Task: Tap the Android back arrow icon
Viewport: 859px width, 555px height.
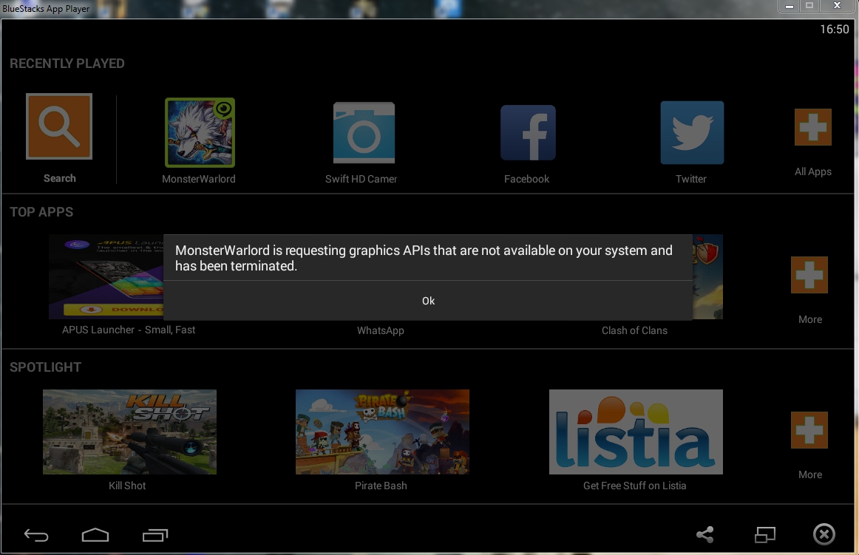Action: tap(36, 535)
